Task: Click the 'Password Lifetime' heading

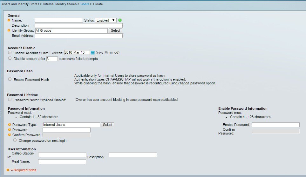Action: tap(23, 95)
